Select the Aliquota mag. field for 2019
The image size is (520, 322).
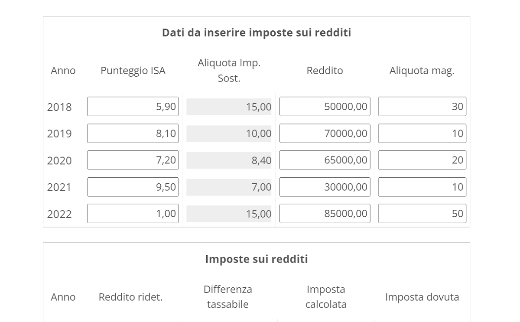[x=421, y=133]
